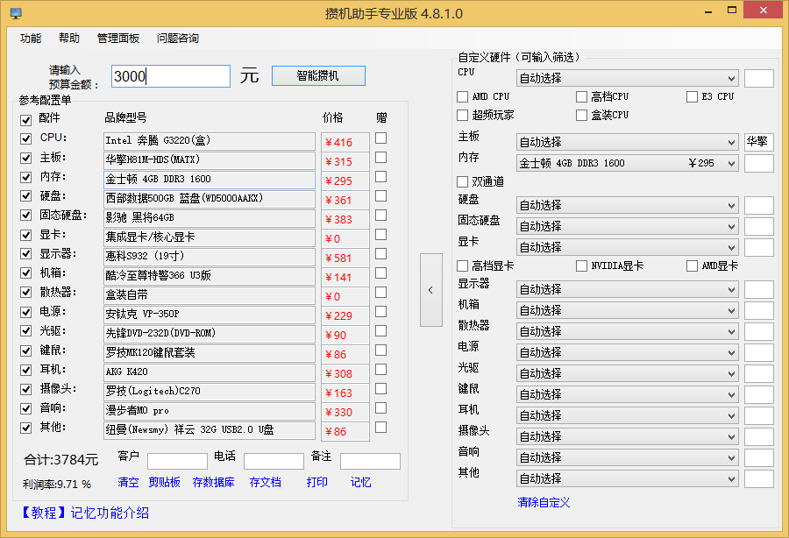Enable the 盒装CPU checkbox
This screenshot has width=789, height=538.
(582, 115)
